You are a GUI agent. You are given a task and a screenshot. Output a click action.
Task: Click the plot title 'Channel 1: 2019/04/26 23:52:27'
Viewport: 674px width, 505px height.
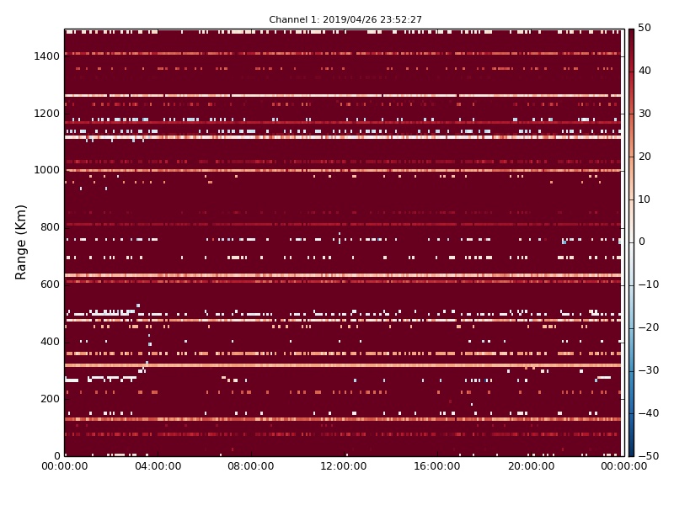tap(345, 19)
